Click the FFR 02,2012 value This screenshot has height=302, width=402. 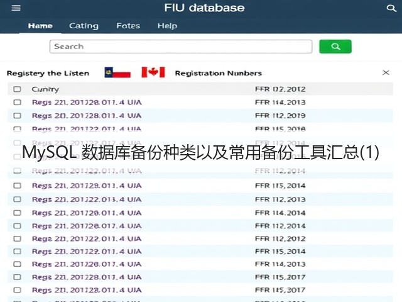click(x=280, y=89)
